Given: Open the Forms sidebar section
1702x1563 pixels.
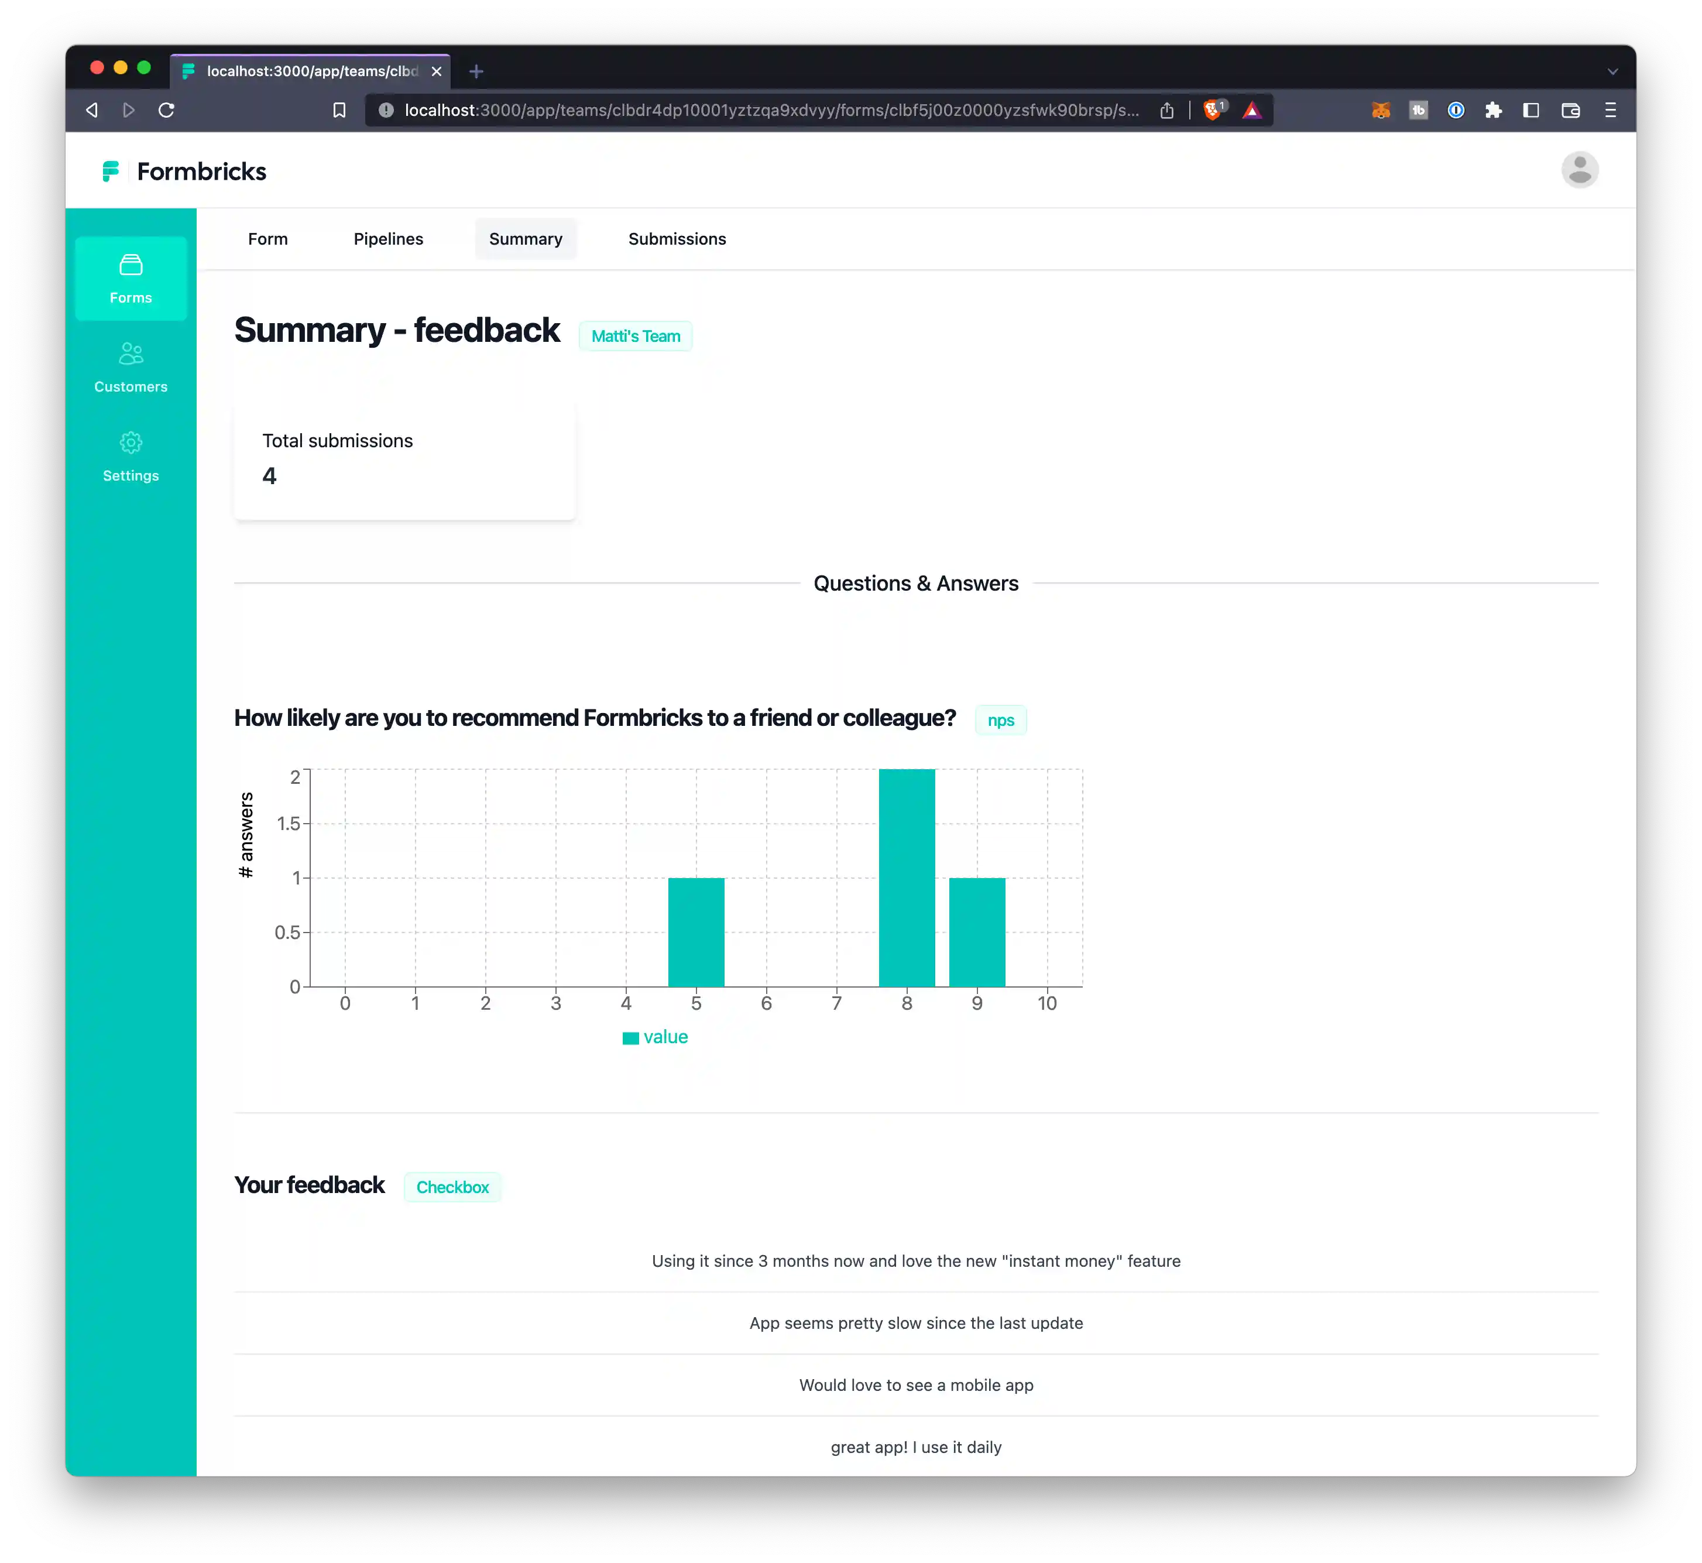Looking at the screenshot, I should click(130, 278).
